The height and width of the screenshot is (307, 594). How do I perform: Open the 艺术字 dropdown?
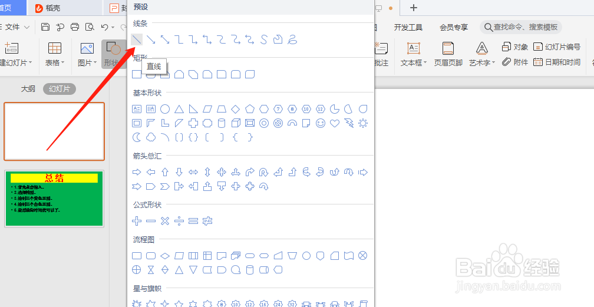tap(482, 62)
